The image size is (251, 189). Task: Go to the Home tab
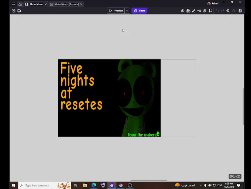coord(20,4)
